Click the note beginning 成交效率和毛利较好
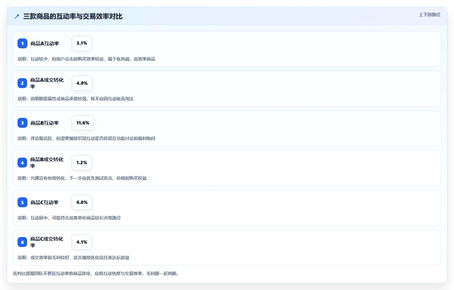Viewport: 454px width, 290px height. coord(73,258)
